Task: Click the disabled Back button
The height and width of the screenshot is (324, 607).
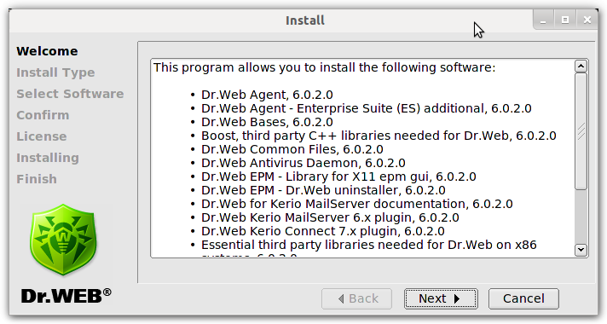Action: click(356, 298)
